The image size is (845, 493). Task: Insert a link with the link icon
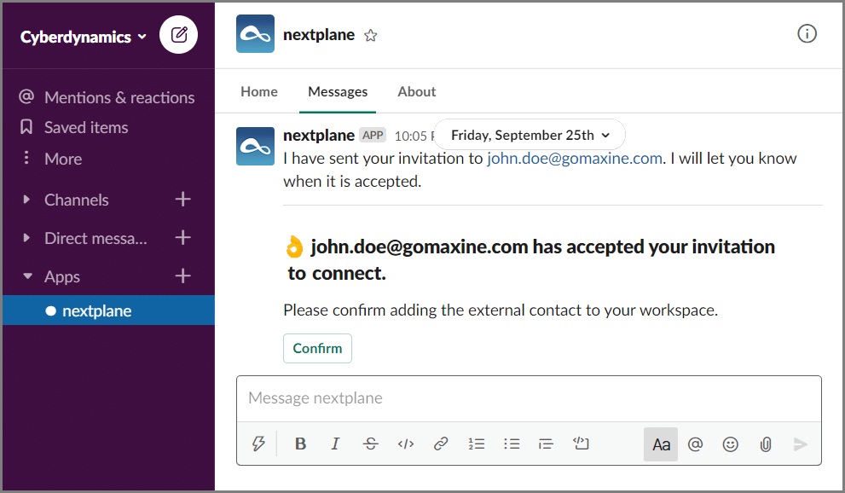pyautogui.click(x=441, y=444)
